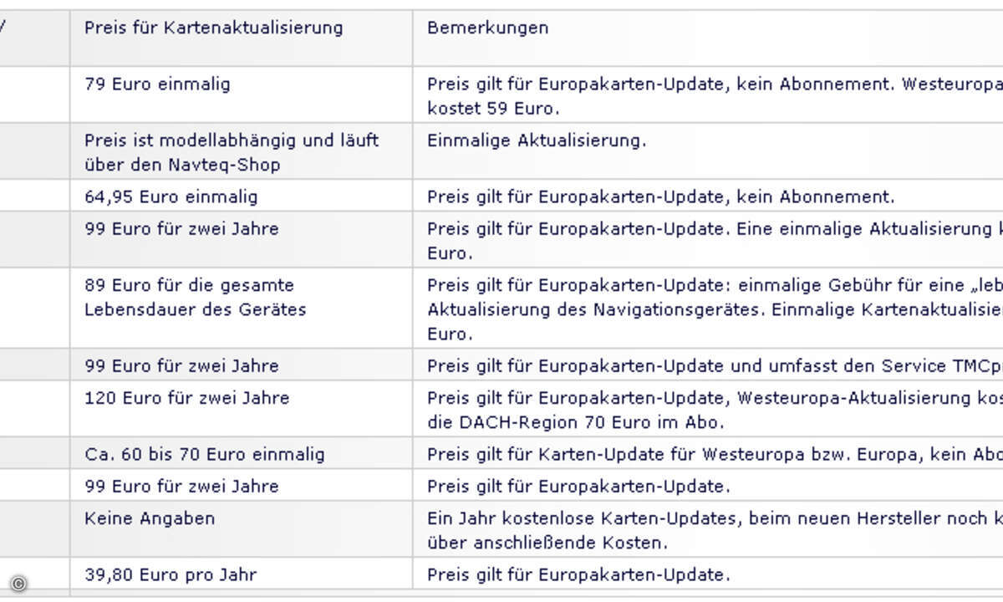Viewport: 1003px width, 602px height.
Task: Select the 89 Euro Lebensdauer des Gerätes cell
Action: point(242,309)
